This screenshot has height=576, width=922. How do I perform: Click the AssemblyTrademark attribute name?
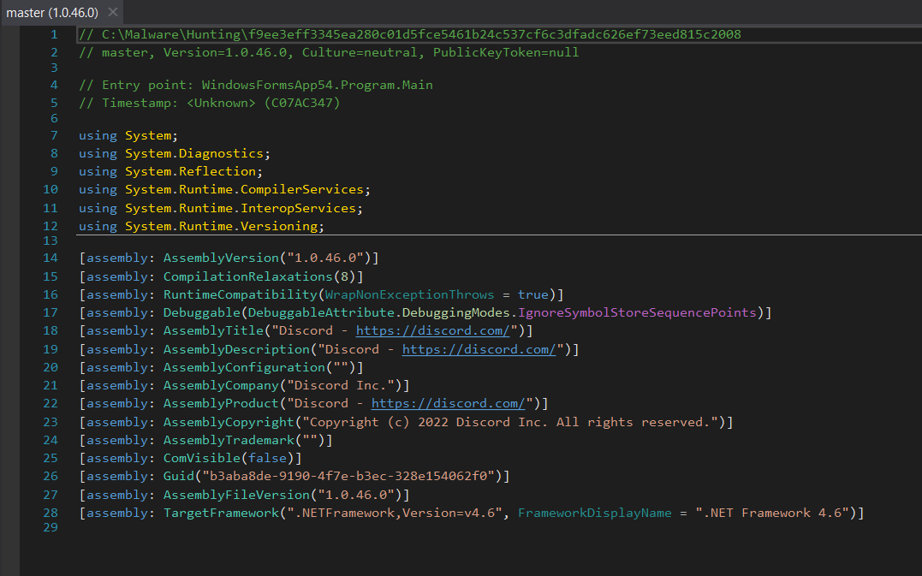(229, 440)
